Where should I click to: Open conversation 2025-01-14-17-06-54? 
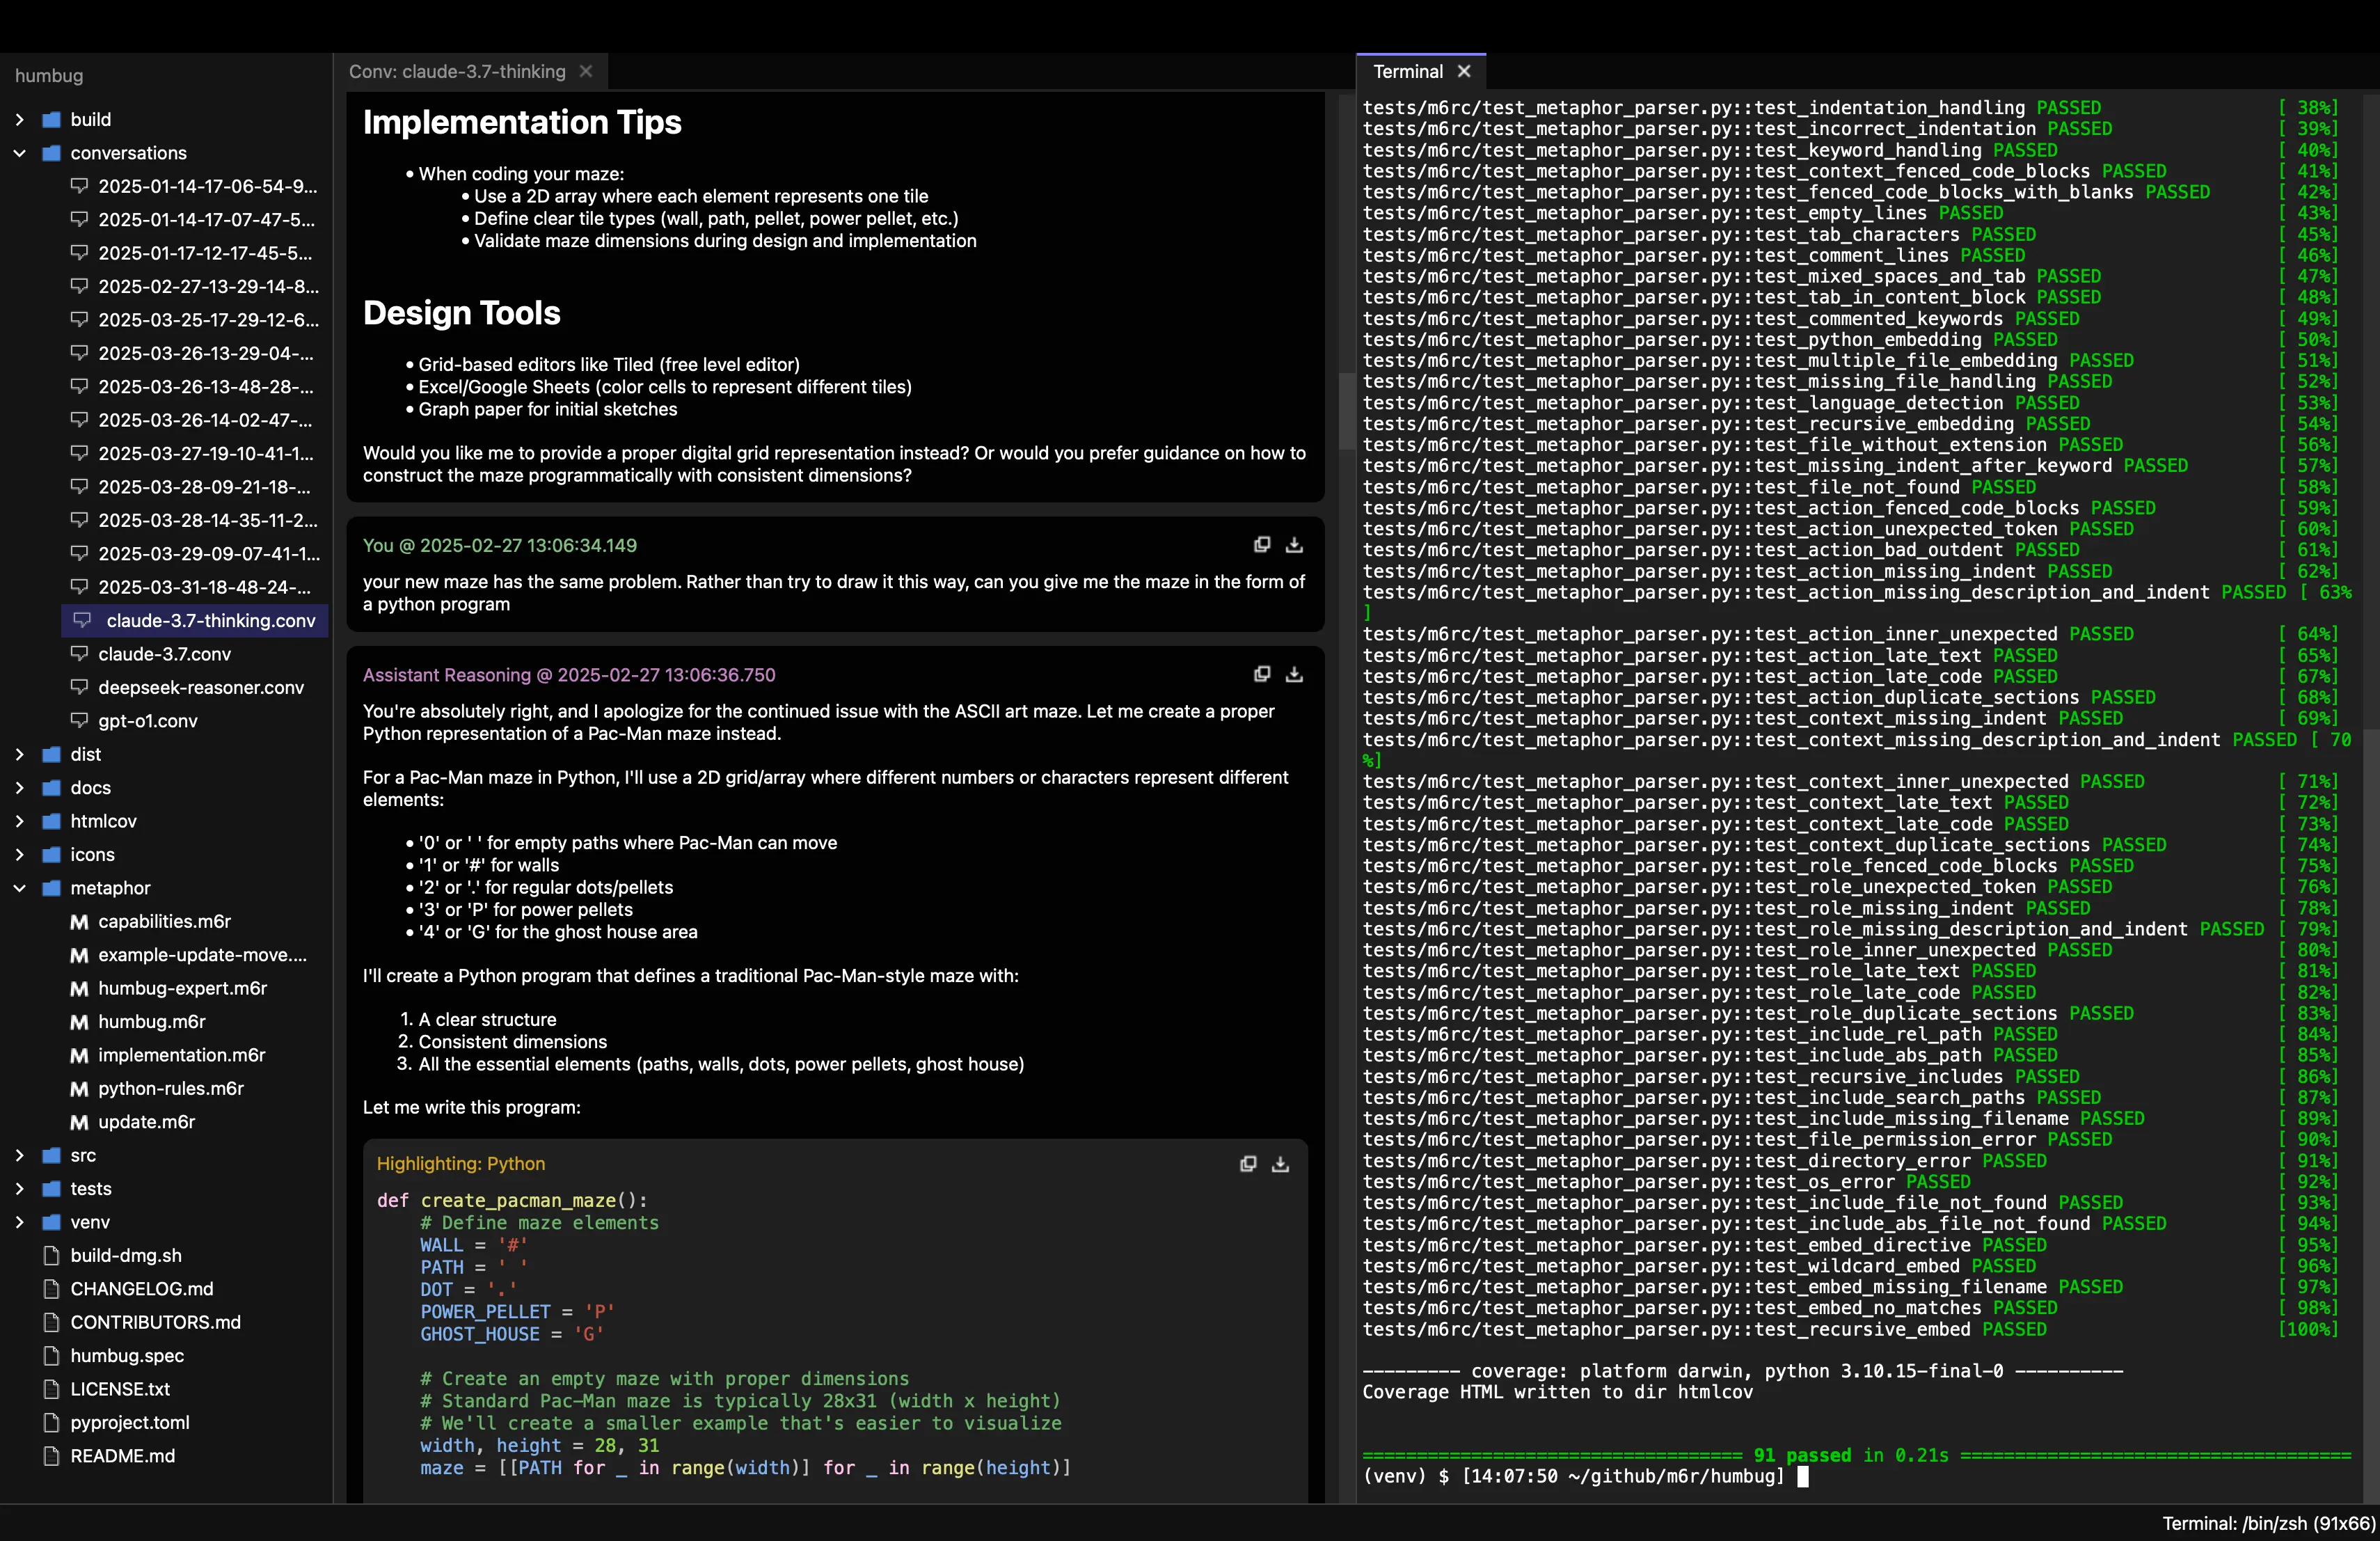point(194,186)
